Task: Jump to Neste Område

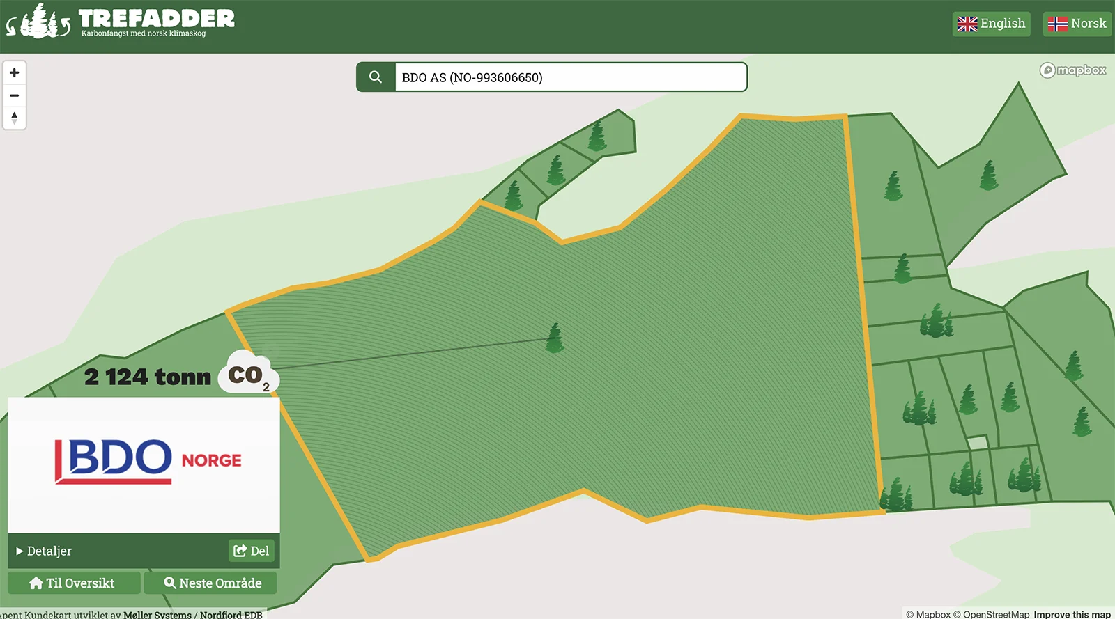Action: pos(212,583)
